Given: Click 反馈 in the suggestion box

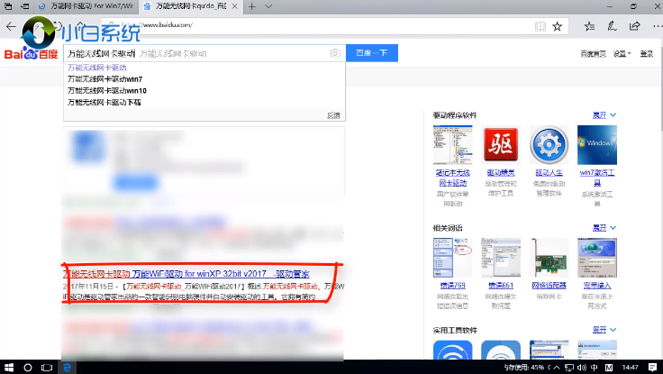Looking at the screenshot, I should [x=333, y=115].
